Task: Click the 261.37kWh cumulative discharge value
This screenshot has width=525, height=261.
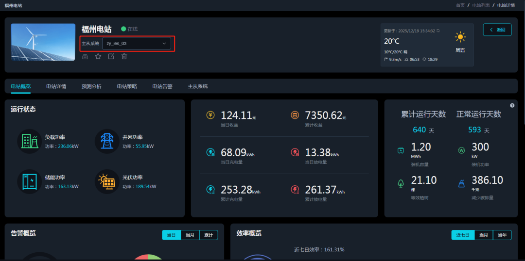Action: pyautogui.click(x=325, y=190)
